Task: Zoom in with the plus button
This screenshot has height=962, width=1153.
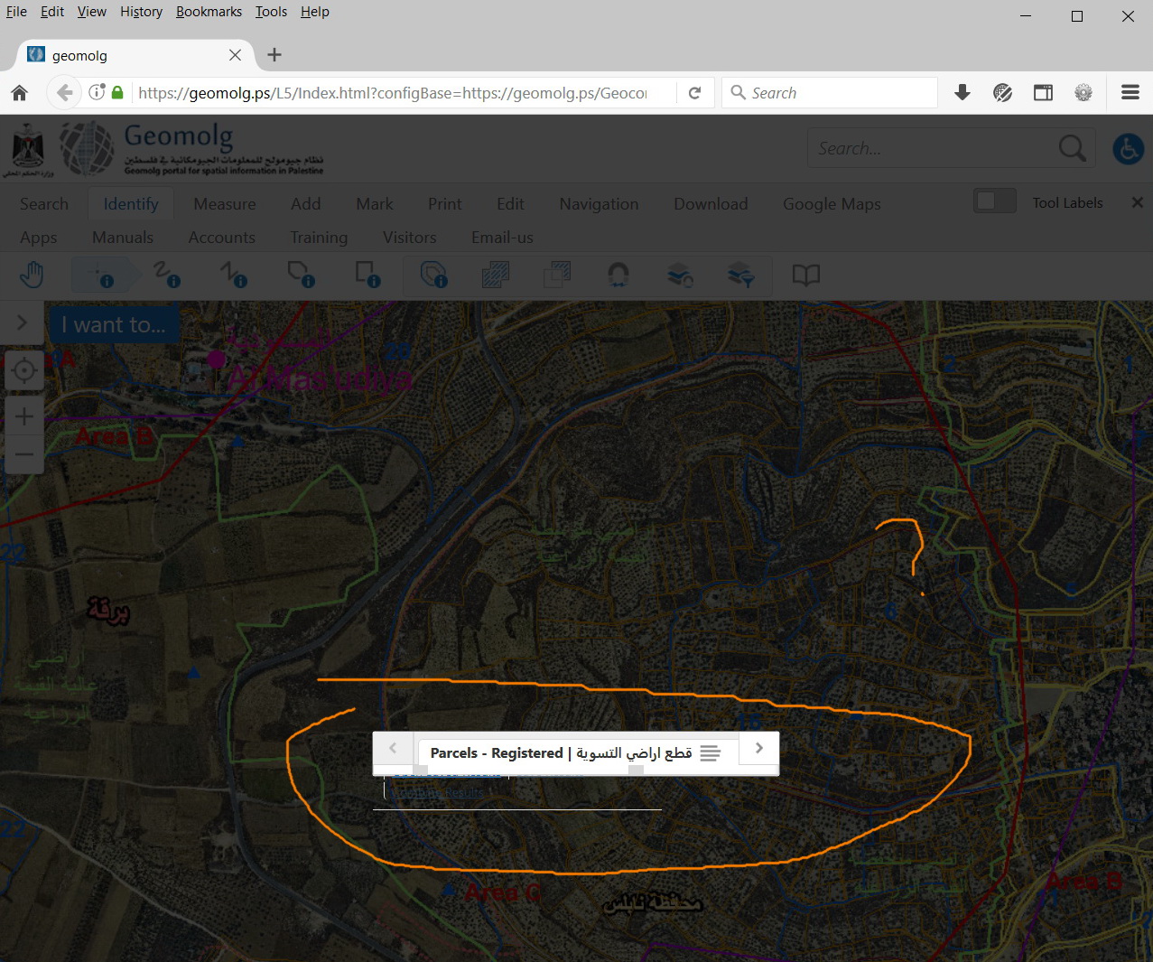Action: tap(24, 416)
